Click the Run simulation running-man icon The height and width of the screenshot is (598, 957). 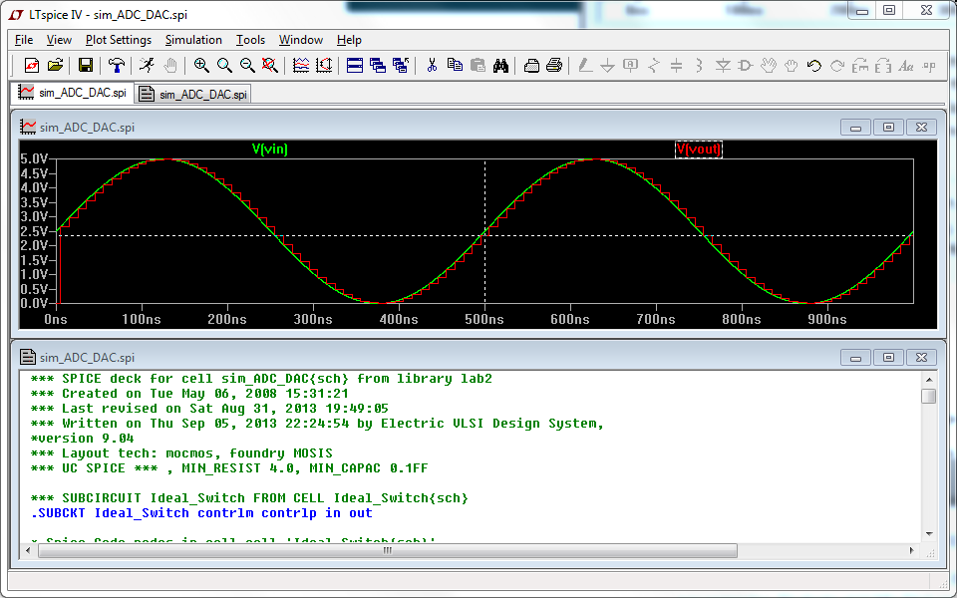(147, 66)
